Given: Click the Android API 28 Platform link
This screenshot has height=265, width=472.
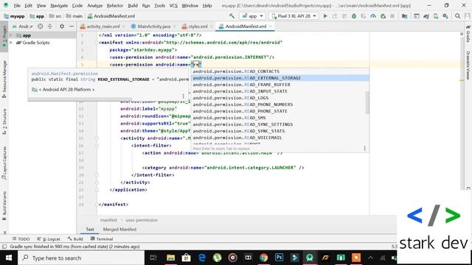Looking at the screenshot, I should tap(66, 90).
